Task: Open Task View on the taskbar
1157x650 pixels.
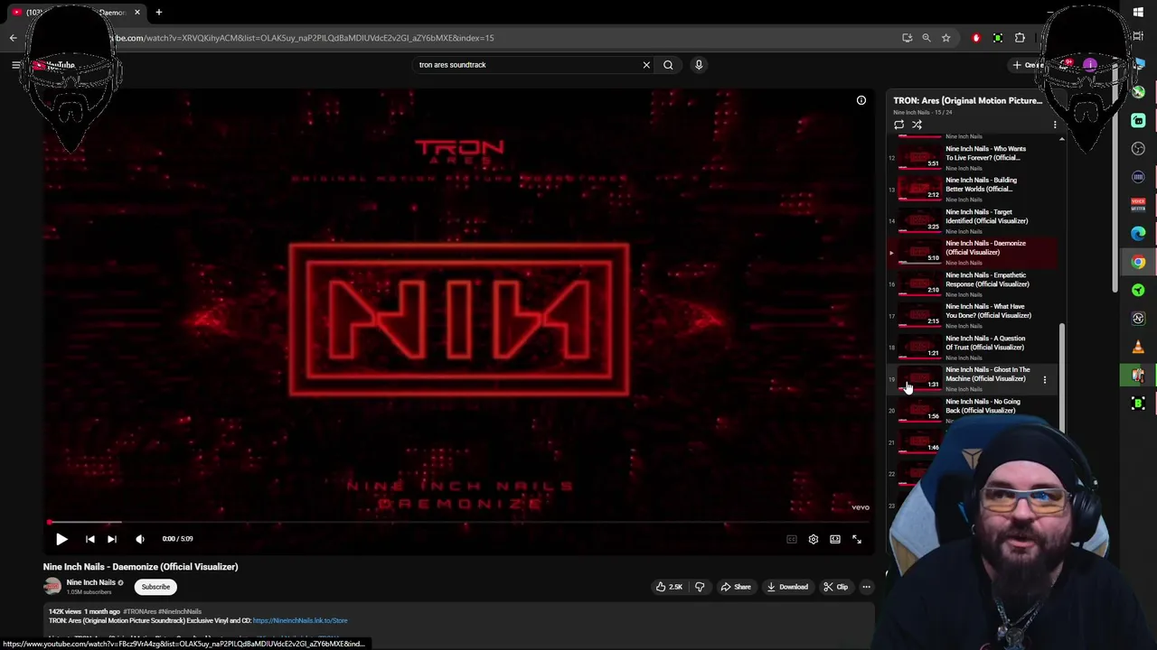Action: tap(1138, 36)
